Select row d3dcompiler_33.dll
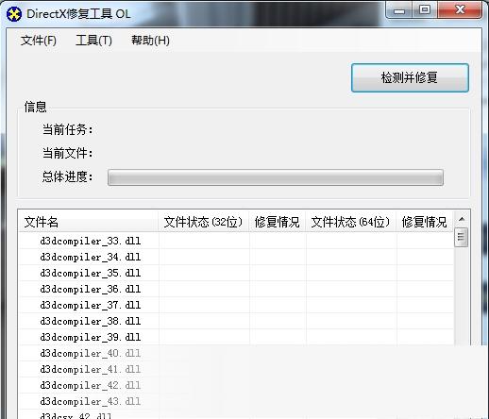The width and height of the screenshot is (489, 419). pyautogui.click(x=236, y=241)
